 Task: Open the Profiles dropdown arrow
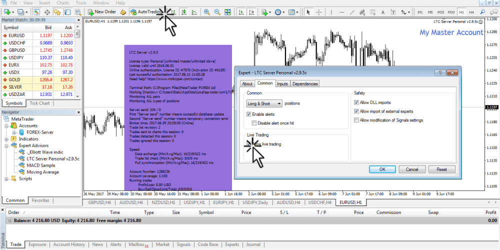[x=27, y=12]
